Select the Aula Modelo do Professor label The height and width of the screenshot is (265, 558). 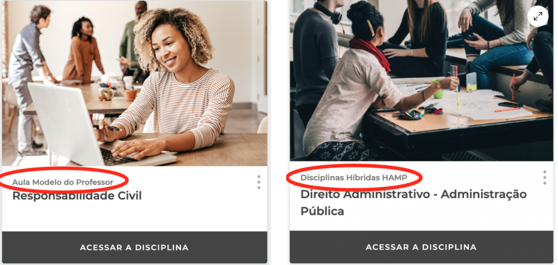[x=63, y=182]
